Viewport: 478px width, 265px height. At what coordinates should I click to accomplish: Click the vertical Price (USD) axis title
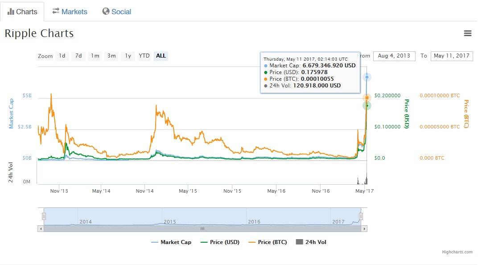pos(407,114)
